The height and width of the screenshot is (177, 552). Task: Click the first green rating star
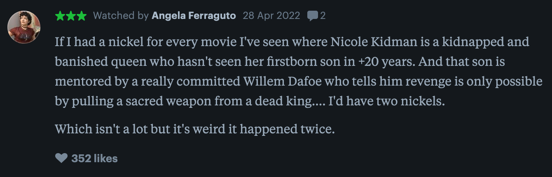click(60, 16)
